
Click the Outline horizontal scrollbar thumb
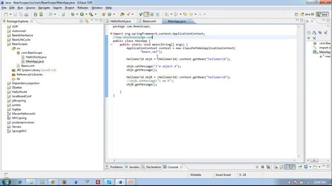pos(314,160)
